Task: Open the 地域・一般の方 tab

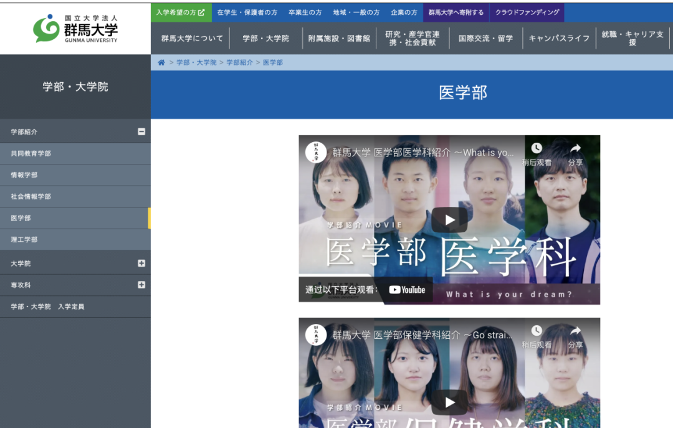Action: click(356, 12)
